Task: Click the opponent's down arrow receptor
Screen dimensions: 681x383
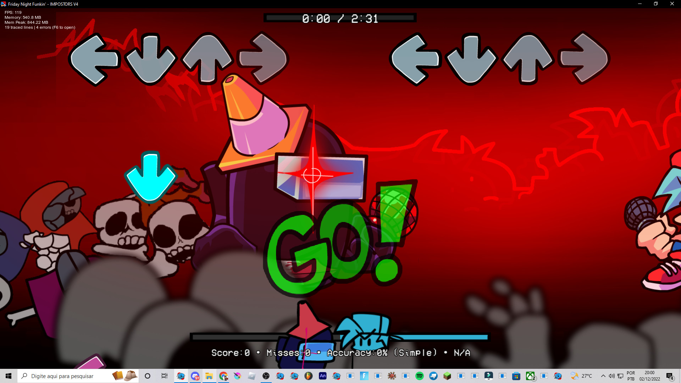Action: click(x=150, y=59)
